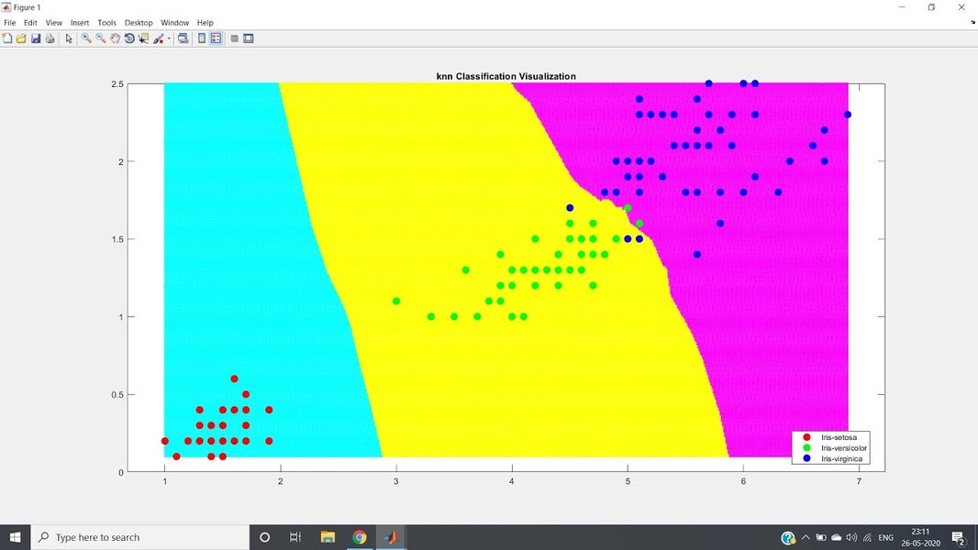Show Plot Tools and dock figure
The image size is (978, 550).
click(249, 38)
